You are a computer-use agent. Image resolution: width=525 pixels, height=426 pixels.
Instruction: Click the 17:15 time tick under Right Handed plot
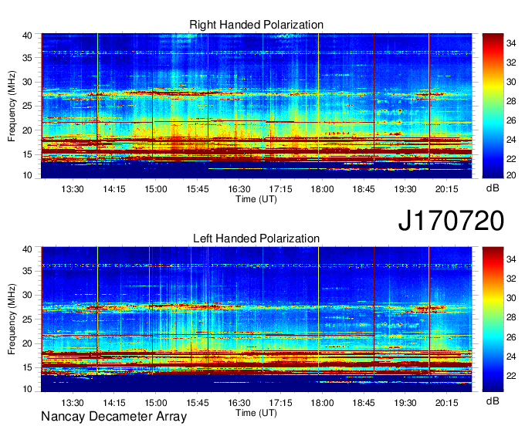point(280,189)
